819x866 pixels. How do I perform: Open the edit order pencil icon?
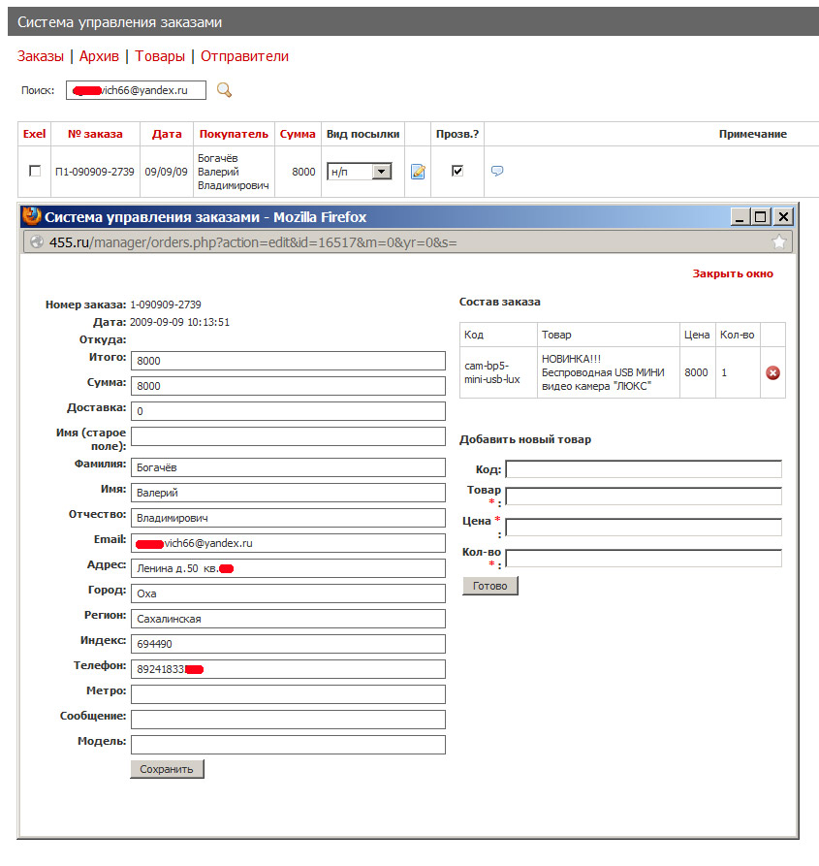(418, 172)
